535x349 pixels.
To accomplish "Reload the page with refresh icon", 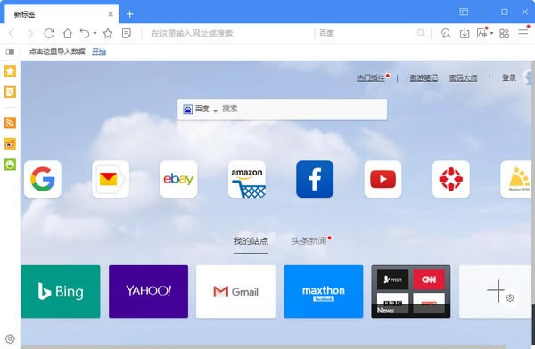I will [x=49, y=34].
